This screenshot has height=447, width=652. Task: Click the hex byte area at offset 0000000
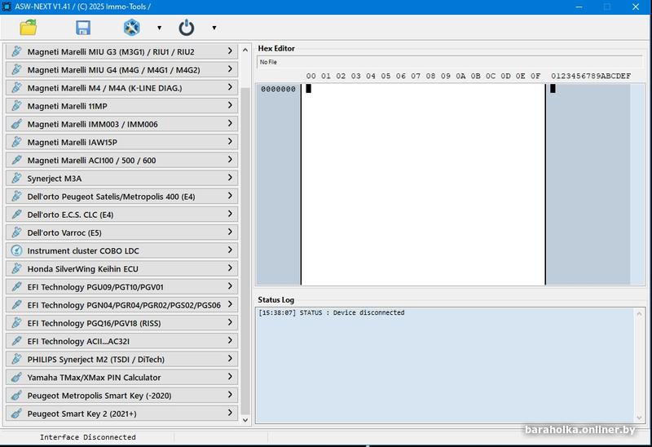click(x=423, y=184)
